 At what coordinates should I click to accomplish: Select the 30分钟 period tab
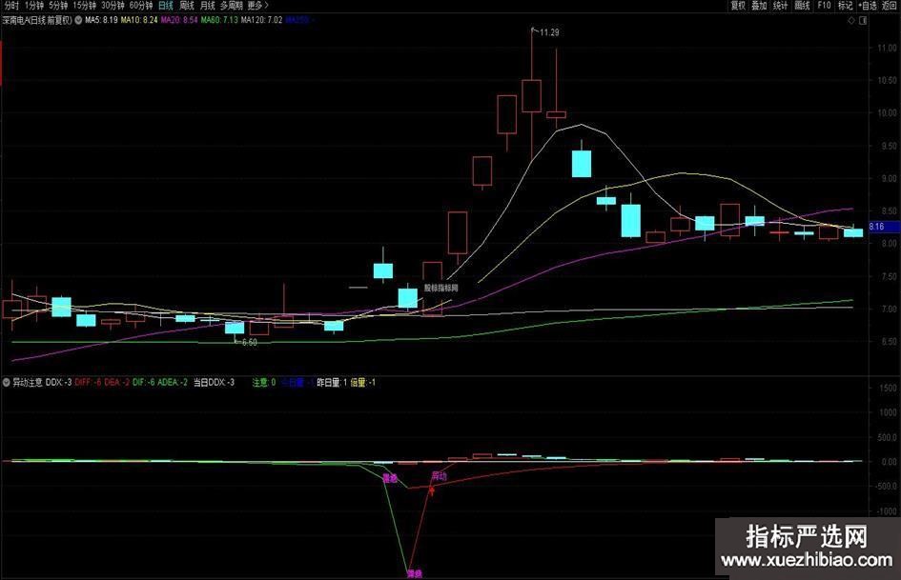[113, 5]
